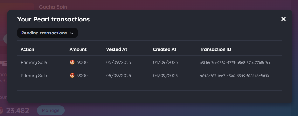This screenshot has height=116, width=298.
Task: Select the first Primary Sale row
Action: [150, 62]
